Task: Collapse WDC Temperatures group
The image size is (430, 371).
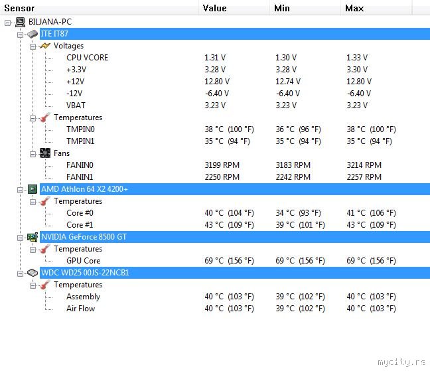Action: [33, 285]
